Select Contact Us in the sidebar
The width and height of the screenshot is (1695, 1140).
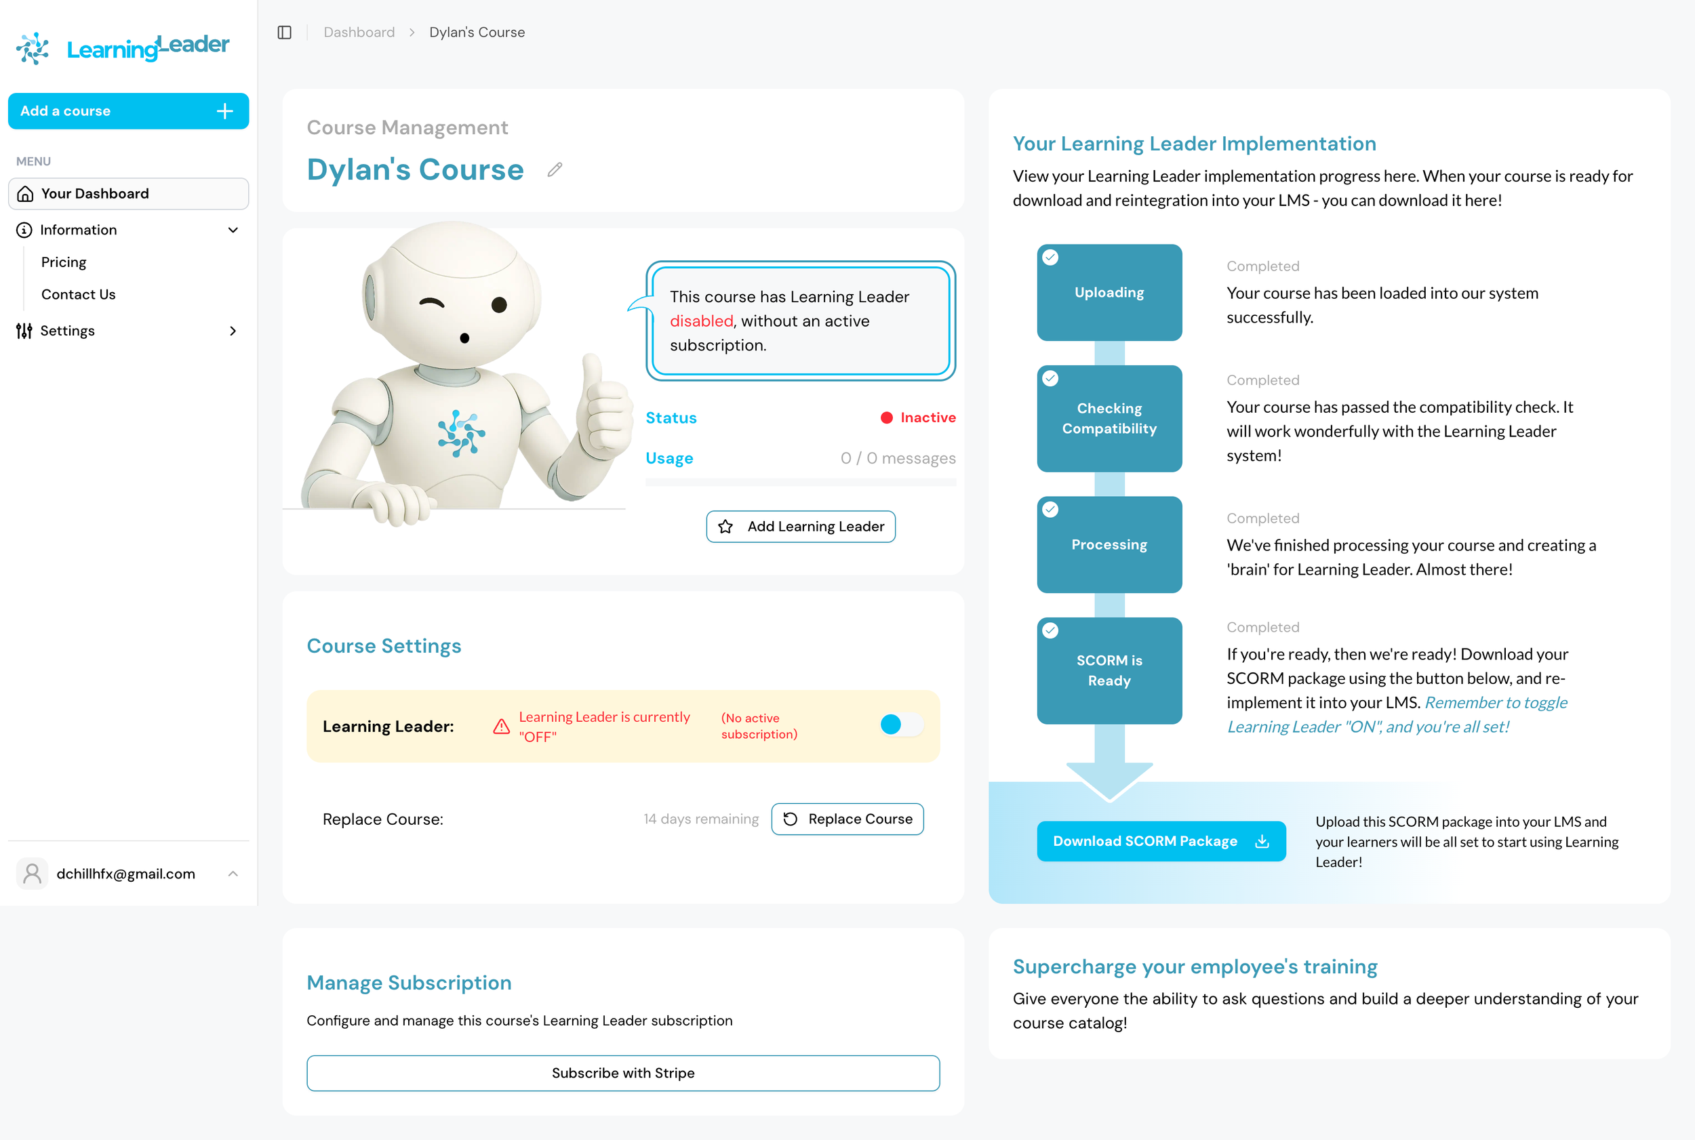(x=79, y=294)
